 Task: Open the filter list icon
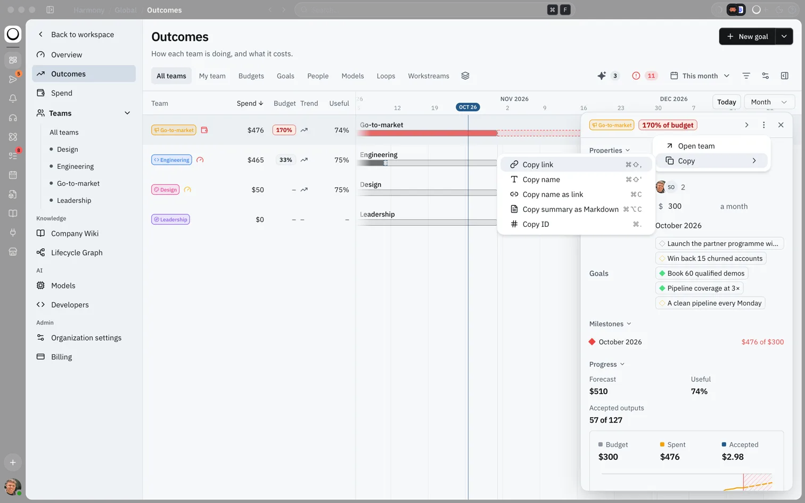click(x=746, y=76)
